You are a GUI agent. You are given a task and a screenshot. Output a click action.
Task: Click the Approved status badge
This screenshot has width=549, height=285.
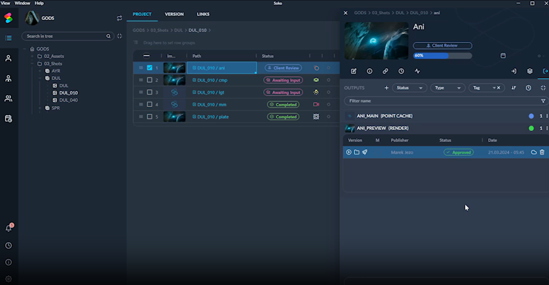458,152
